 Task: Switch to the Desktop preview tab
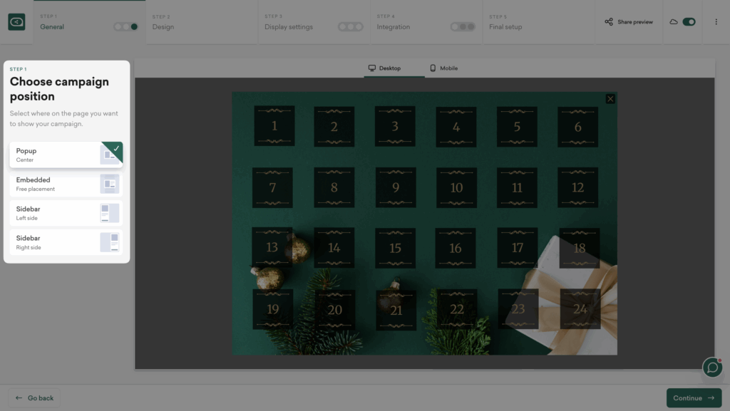[x=384, y=68]
